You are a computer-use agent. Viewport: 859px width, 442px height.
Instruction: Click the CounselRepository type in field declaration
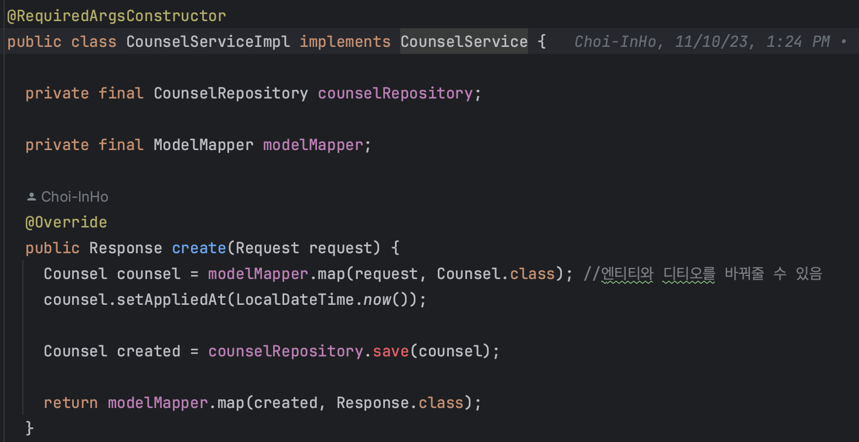[x=231, y=93]
